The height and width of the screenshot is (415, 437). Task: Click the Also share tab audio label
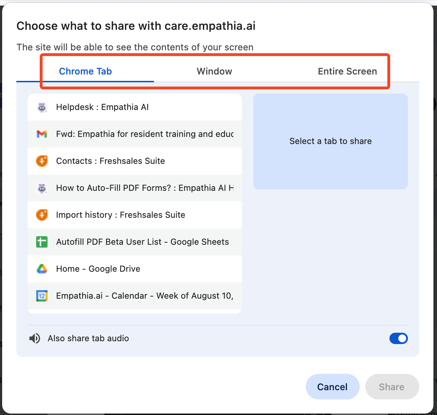pos(88,338)
